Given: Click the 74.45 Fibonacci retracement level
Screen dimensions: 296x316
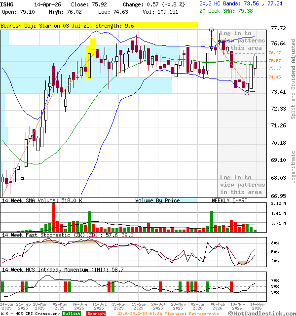Looking at the screenshot, I should point(275,77).
